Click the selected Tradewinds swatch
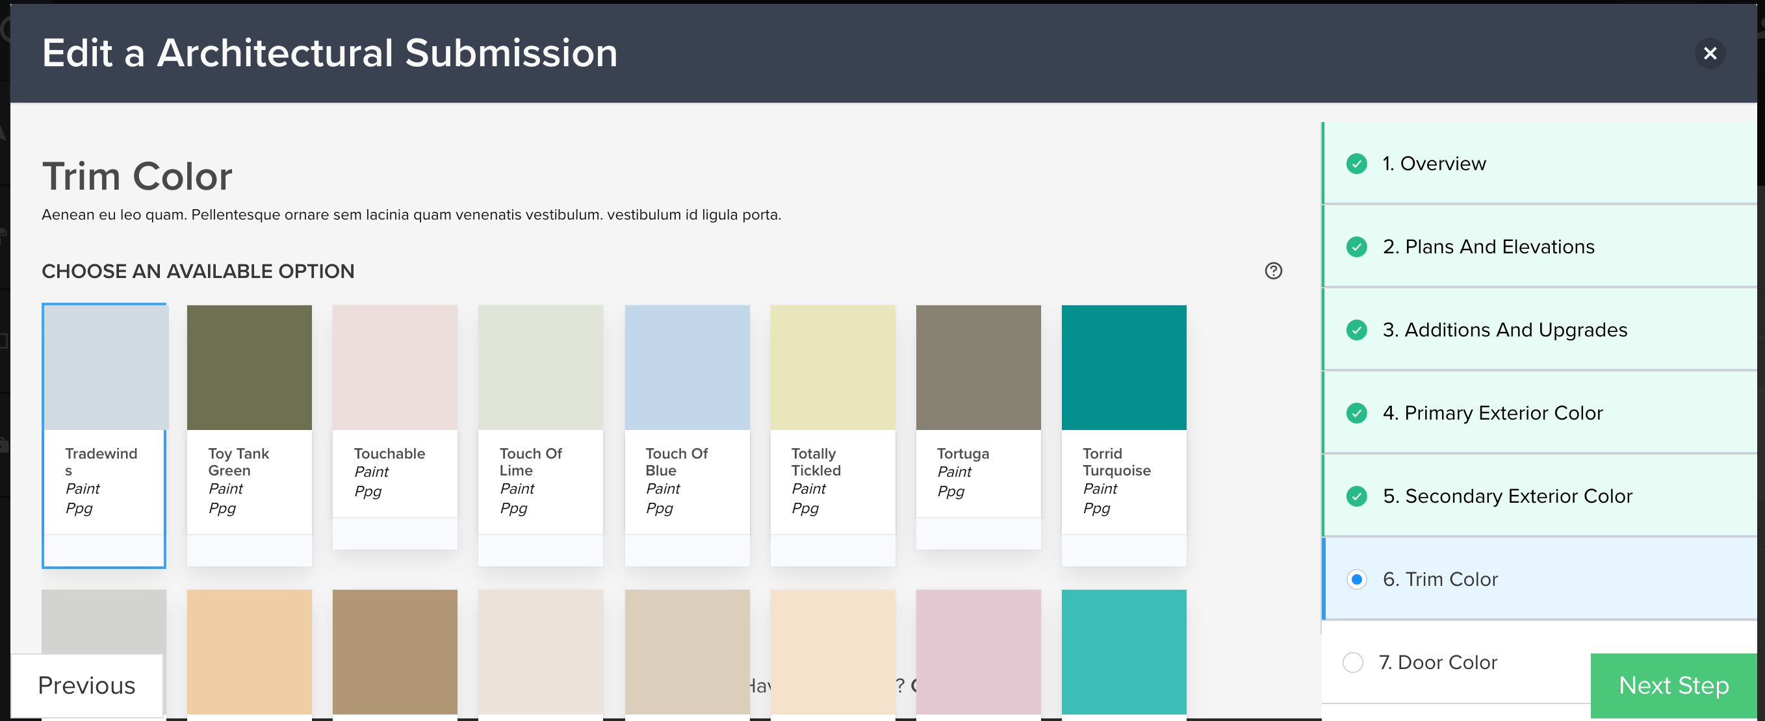Image resolution: width=1765 pixels, height=721 pixels. pos(104,368)
